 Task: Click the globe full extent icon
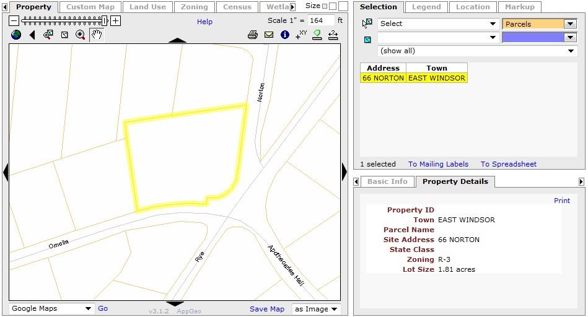coord(16,35)
